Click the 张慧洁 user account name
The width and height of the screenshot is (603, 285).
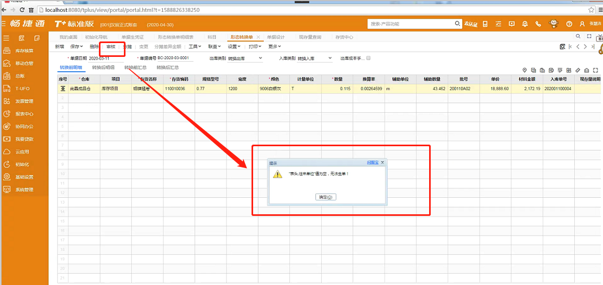(596, 24)
